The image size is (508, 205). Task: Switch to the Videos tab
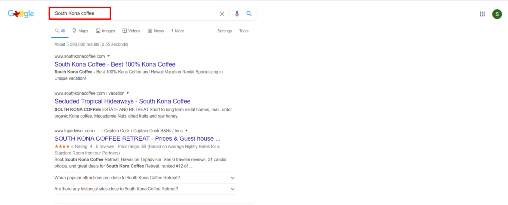pos(131,31)
